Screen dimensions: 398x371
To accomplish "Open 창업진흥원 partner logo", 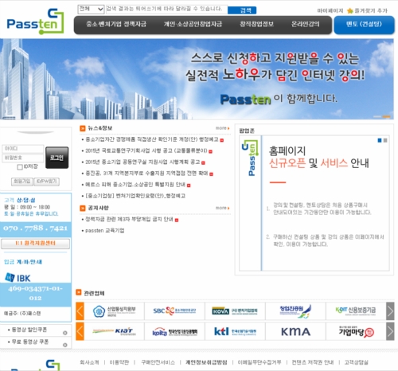I will pos(295,310).
